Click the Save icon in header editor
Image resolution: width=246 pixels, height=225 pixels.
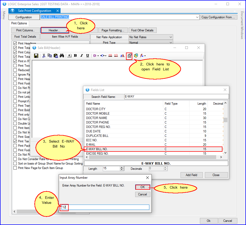coord(36,56)
